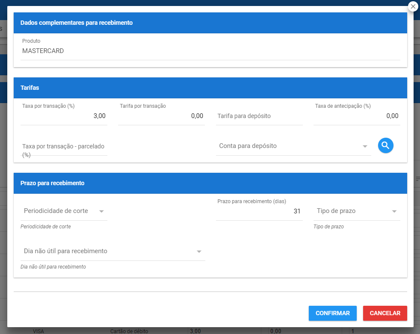This screenshot has height=334, width=420.
Task: Click the Produto field showing MASTERCARD
Action: click(210, 51)
